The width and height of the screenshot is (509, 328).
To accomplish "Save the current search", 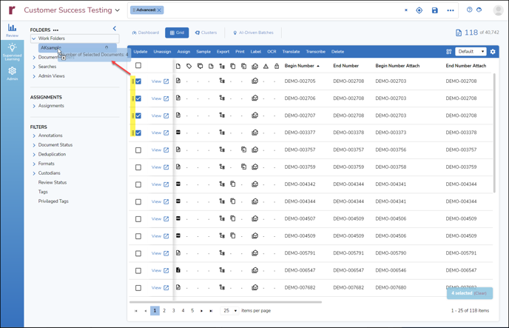I will (x=435, y=10).
